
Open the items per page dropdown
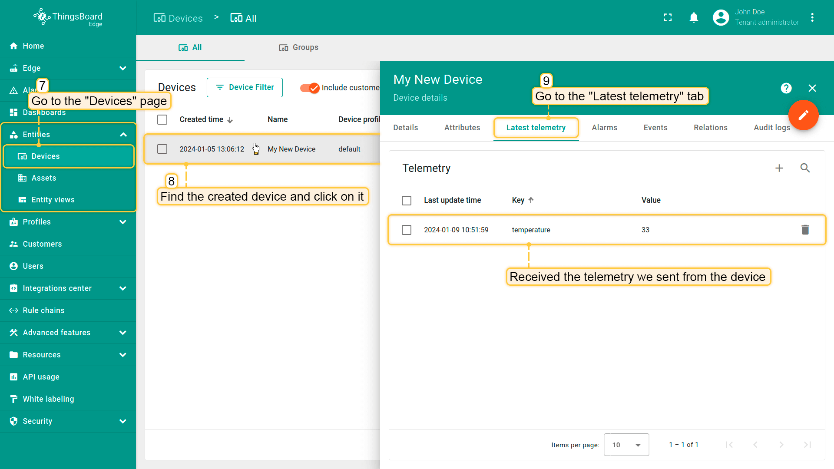click(626, 445)
